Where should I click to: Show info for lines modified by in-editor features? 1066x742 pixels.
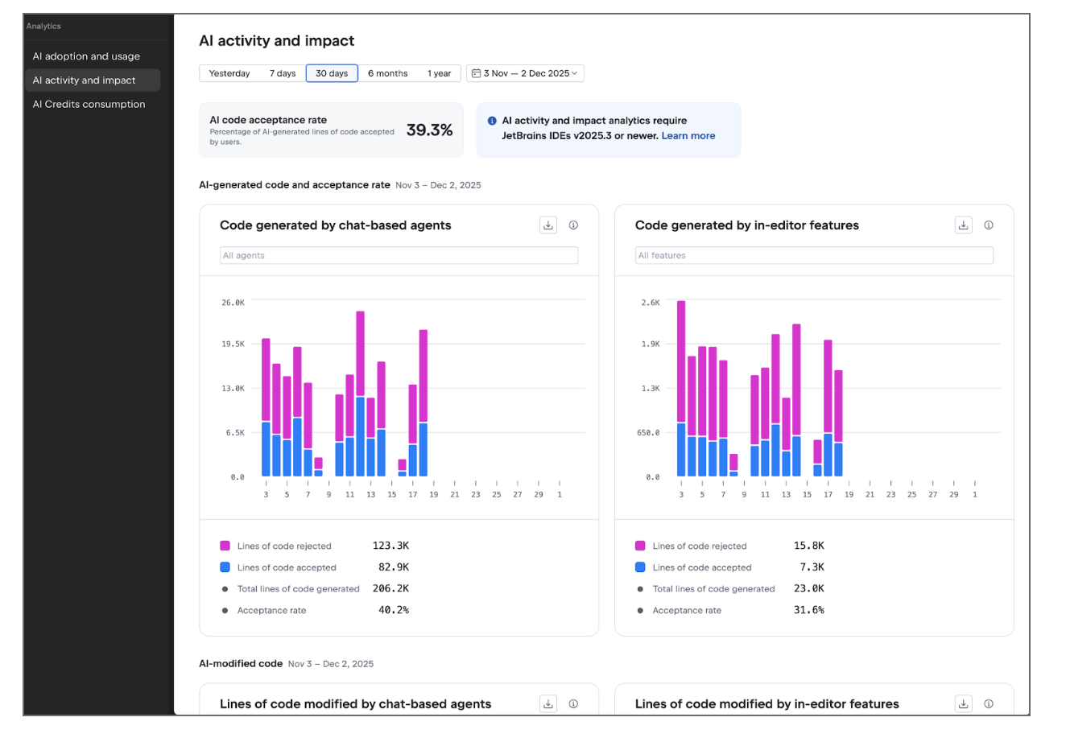tap(989, 703)
